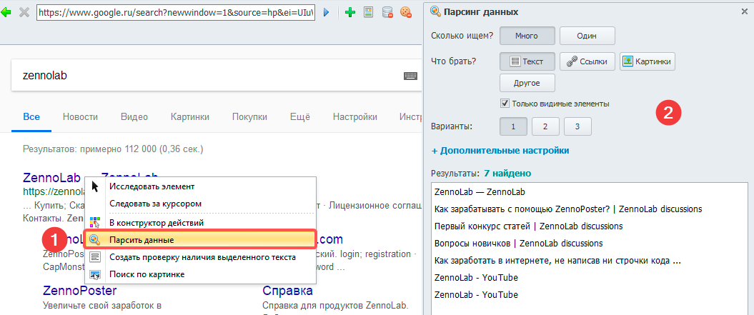Click the grey stop loading X icon
This screenshot has width=754, height=315.
24,13
